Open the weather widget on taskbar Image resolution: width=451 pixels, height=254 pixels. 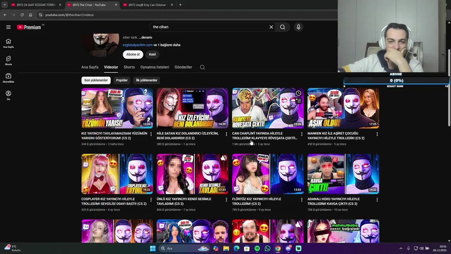coord(12,248)
